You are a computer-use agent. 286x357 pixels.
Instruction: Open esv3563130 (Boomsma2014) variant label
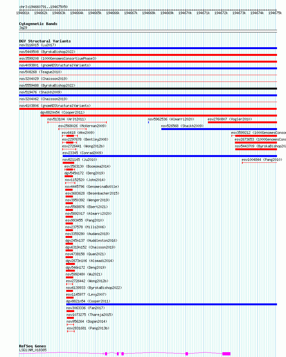(87, 166)
